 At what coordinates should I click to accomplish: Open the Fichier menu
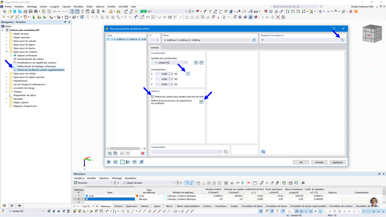tap(8, 7)
